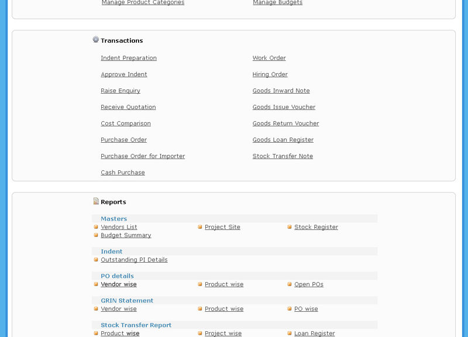Screen dimensions: 468x337
Task: Select the Cash Purchase transaction
Action: 123,173
